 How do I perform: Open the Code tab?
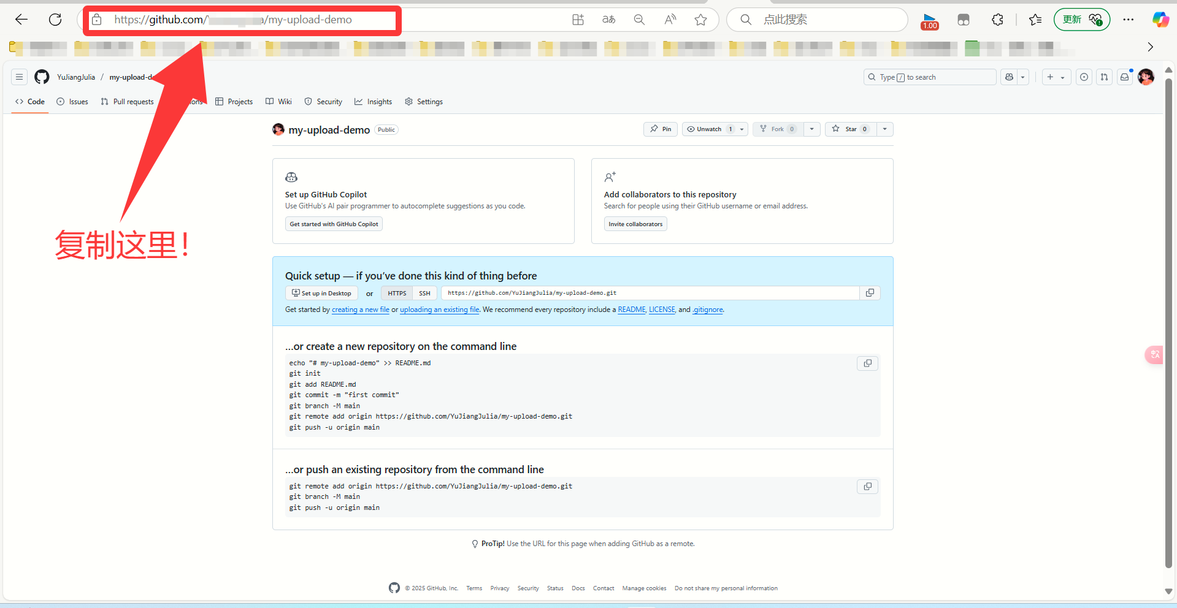pos(30,102)
